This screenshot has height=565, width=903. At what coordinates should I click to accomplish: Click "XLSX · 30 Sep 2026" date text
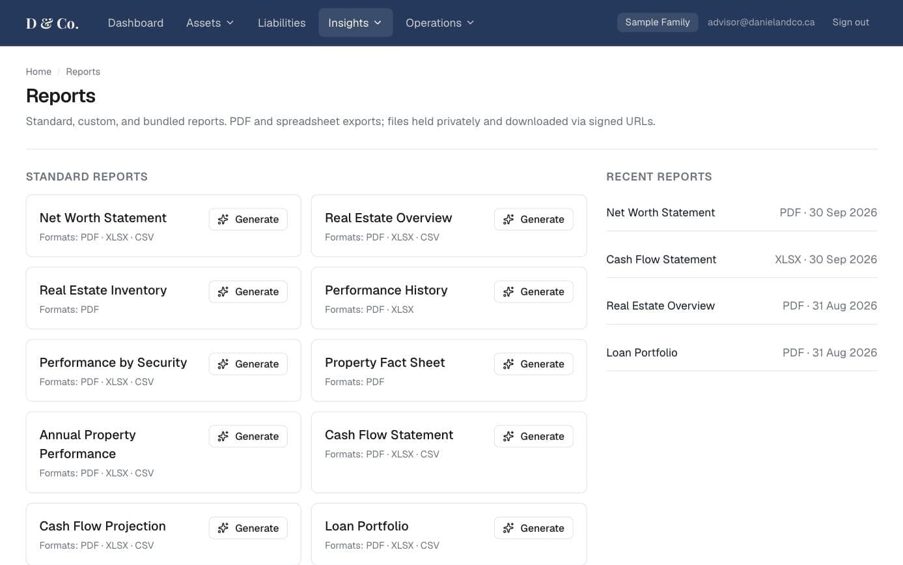[x=826, y=259]
